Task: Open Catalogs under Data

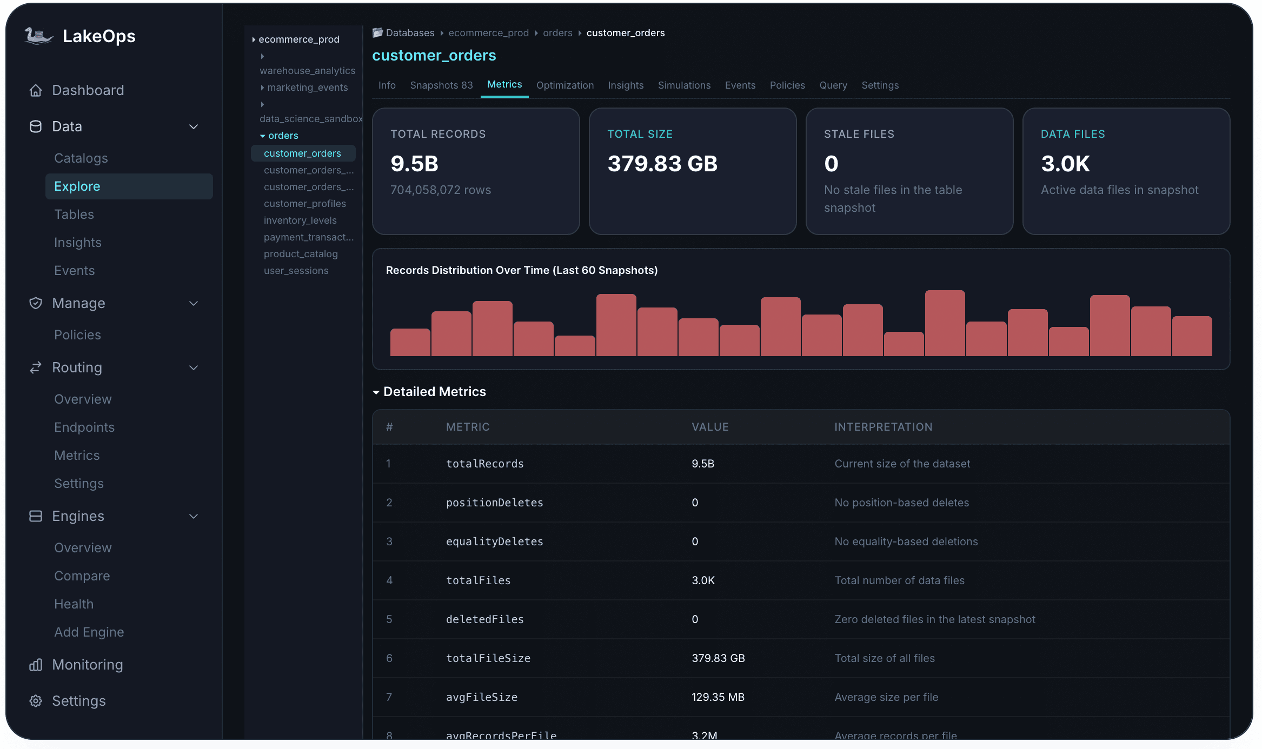Action: point(81,158)
